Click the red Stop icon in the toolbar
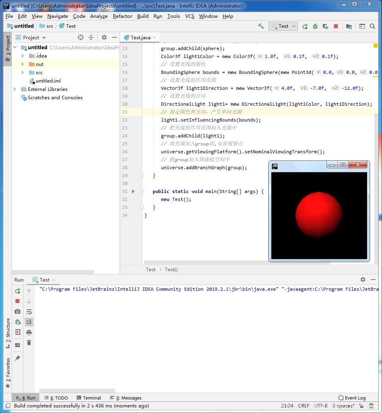This screenshot has width=382, height=413. pos(336,26)
